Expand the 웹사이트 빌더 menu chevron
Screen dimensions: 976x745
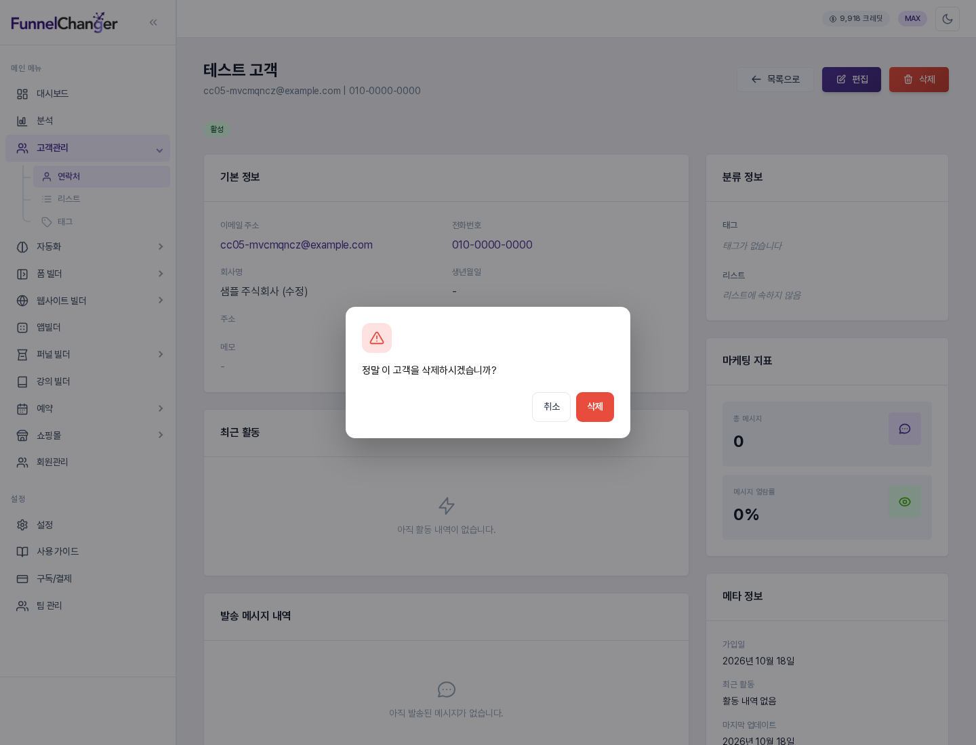click(161, 300)
